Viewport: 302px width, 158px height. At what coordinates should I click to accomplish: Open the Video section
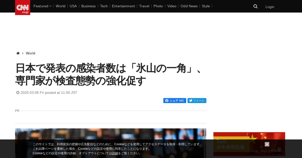pyautogui.click(x=172, y=6)
